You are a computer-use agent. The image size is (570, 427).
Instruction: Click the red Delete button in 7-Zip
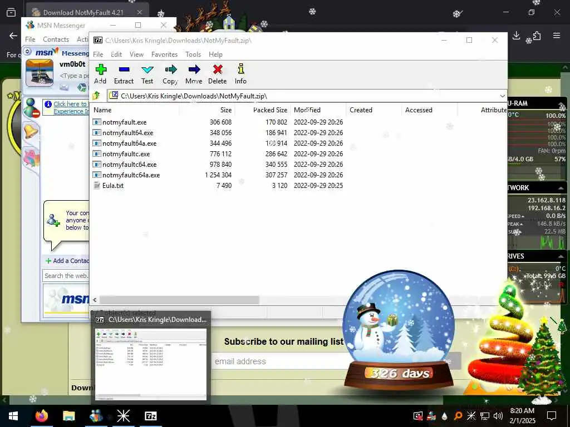(218, 74)
